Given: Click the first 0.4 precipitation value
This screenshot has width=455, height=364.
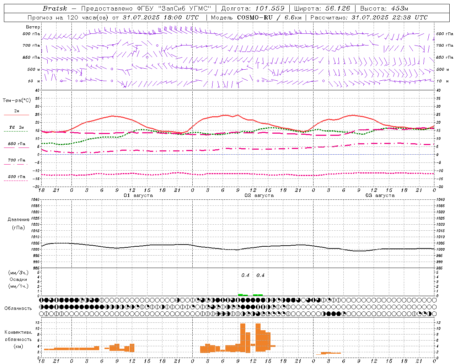Looking at the screenshot, I should [245, 275].
